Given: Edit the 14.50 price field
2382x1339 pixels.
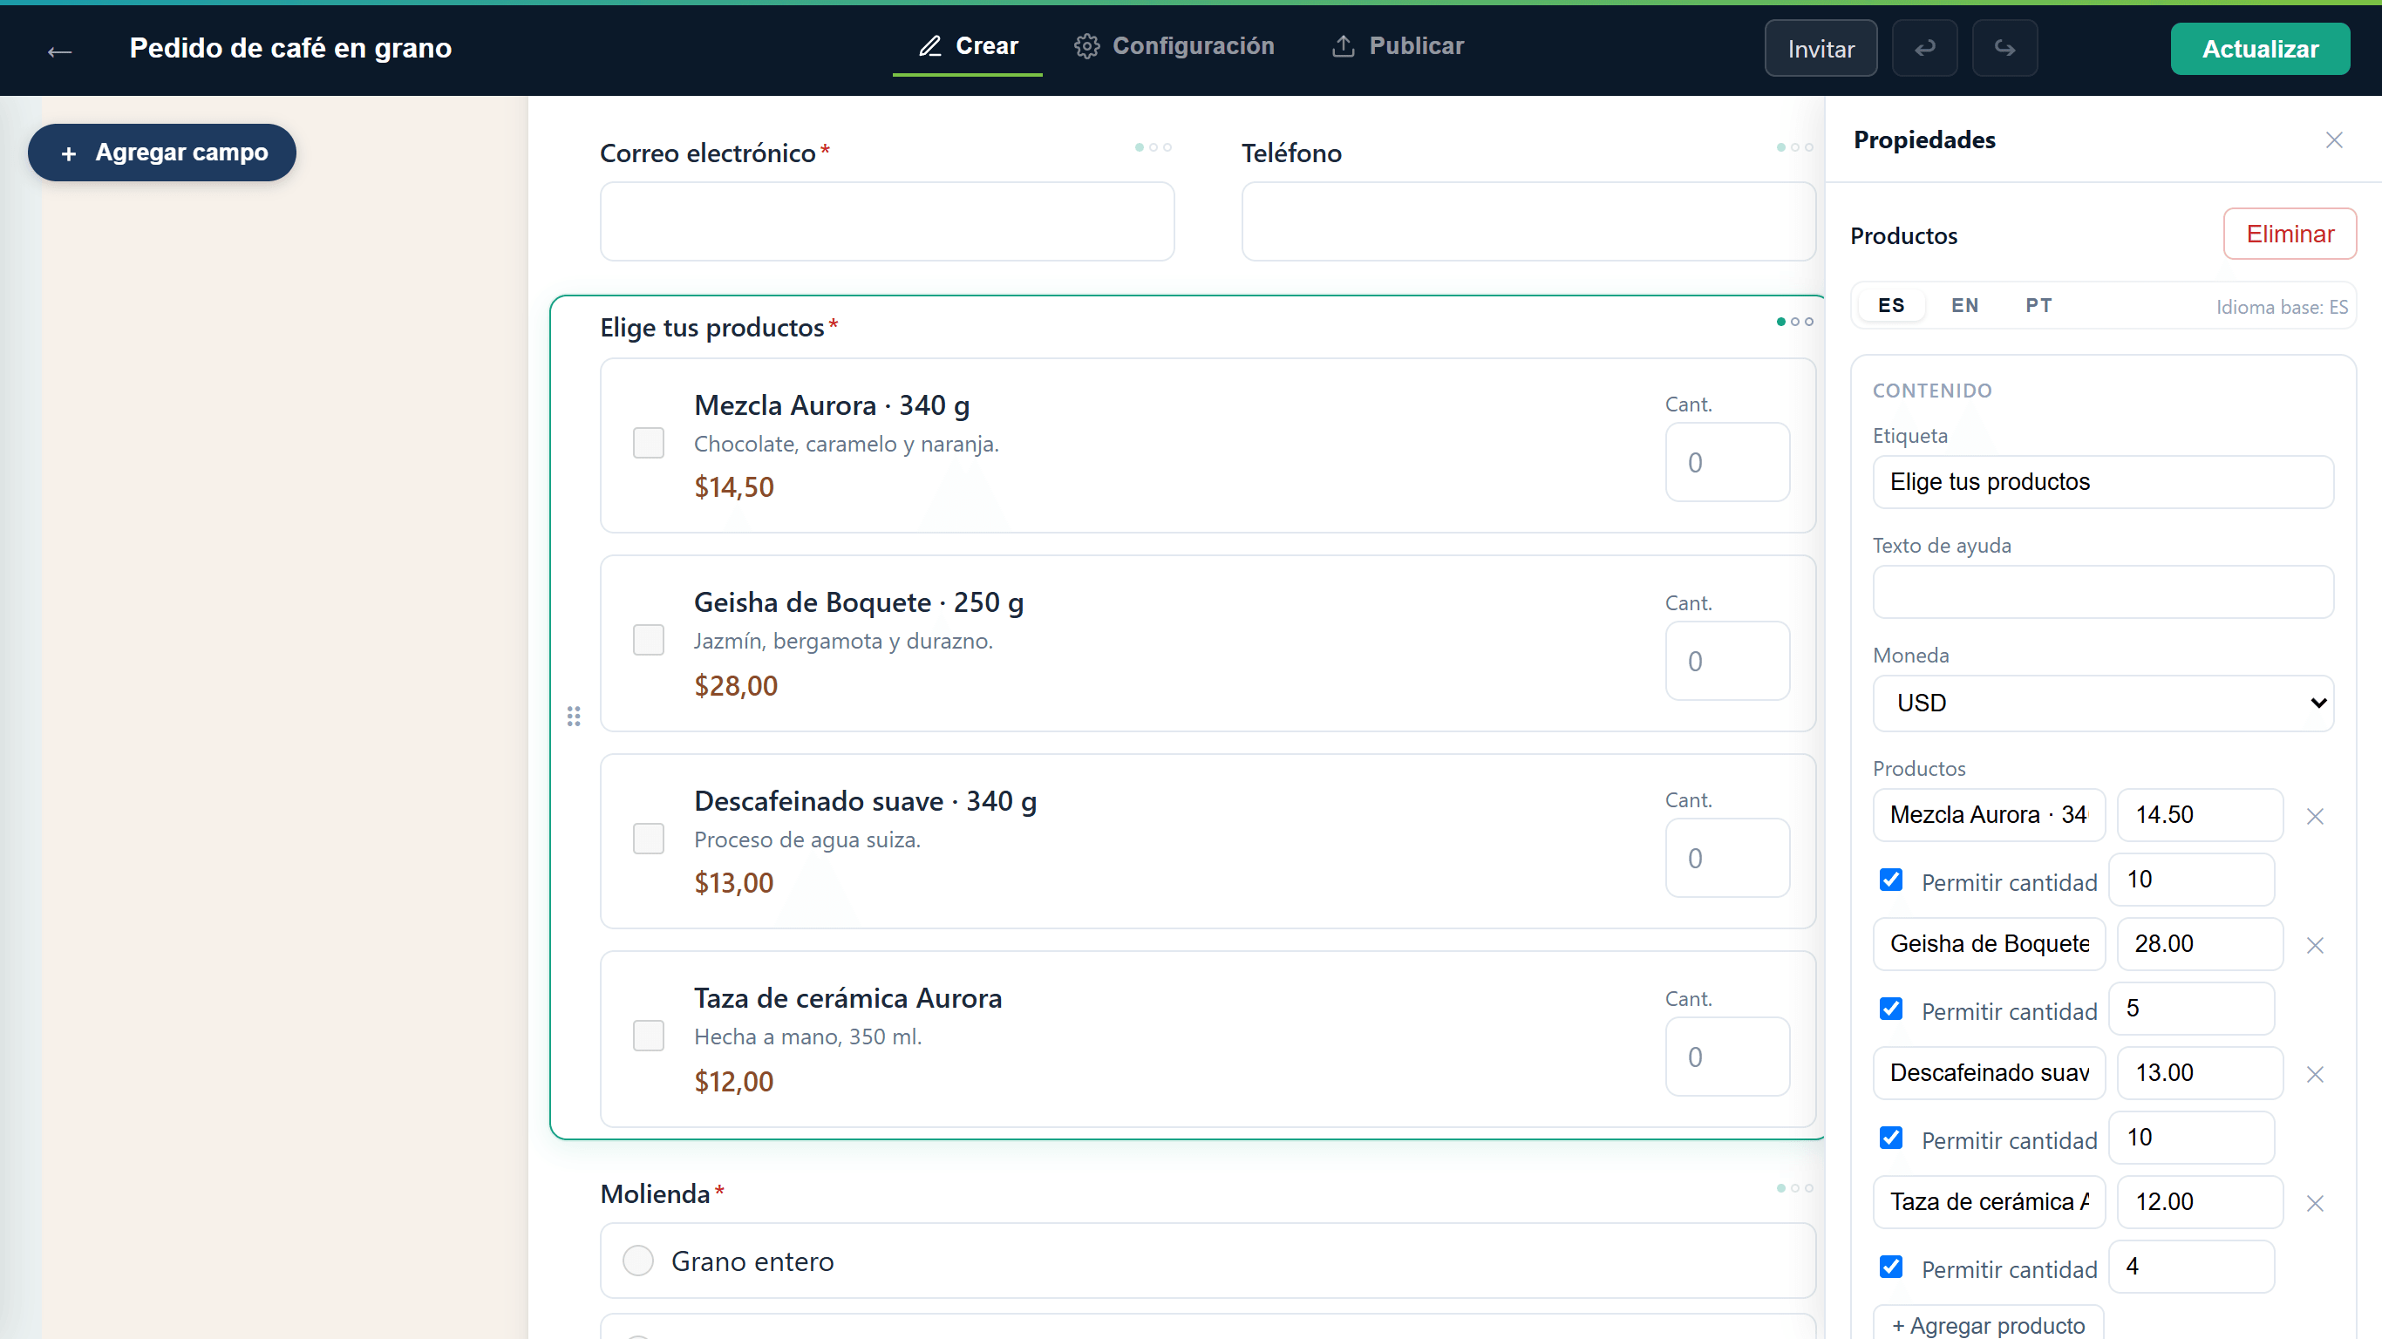Looking at the screenshot, I should click(x=2199, y=815).
